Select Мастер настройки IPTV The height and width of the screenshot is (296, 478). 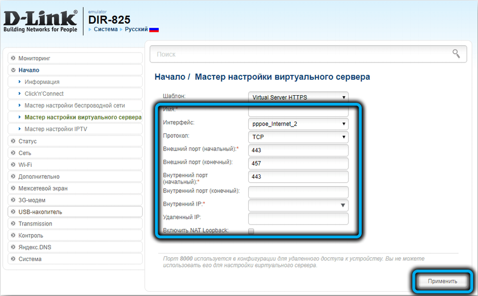56,129
